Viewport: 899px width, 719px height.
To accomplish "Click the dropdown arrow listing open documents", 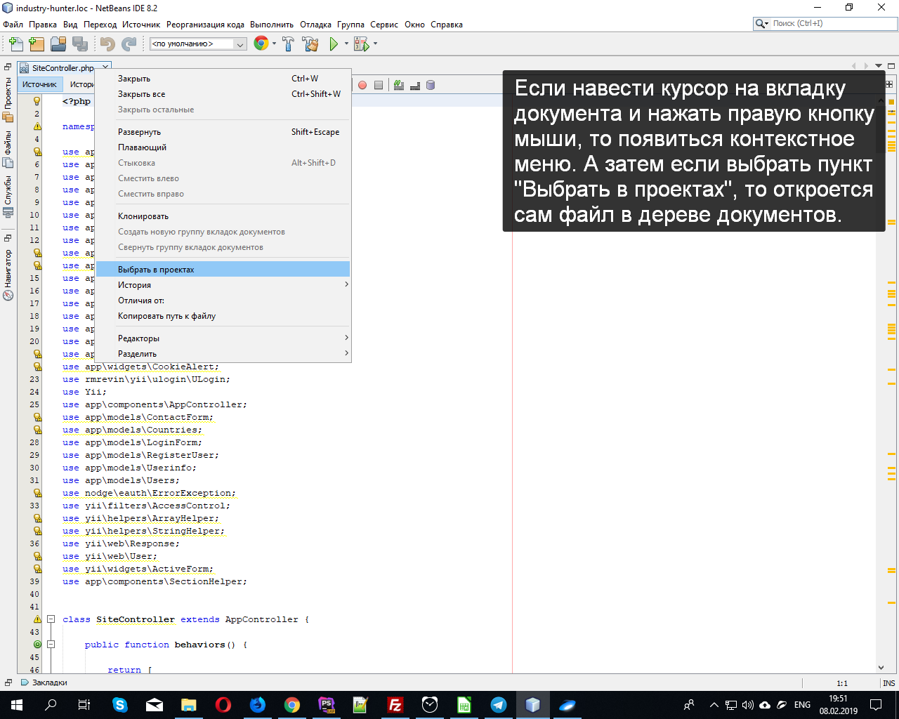I will tap(879, 66).
